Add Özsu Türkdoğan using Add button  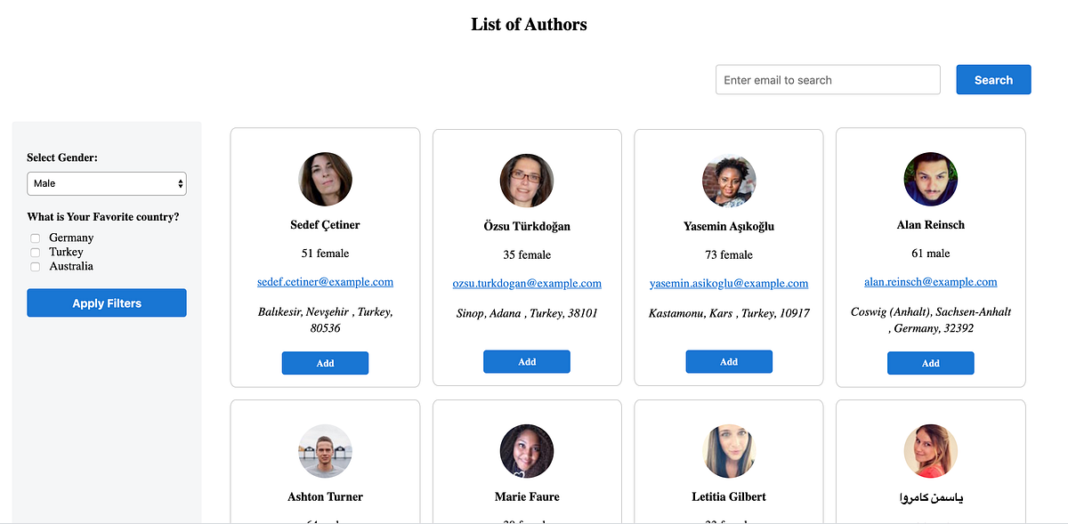[527, 362]
